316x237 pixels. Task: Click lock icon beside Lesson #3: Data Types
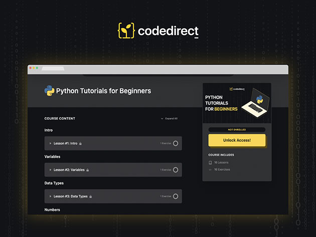[90, 196]
